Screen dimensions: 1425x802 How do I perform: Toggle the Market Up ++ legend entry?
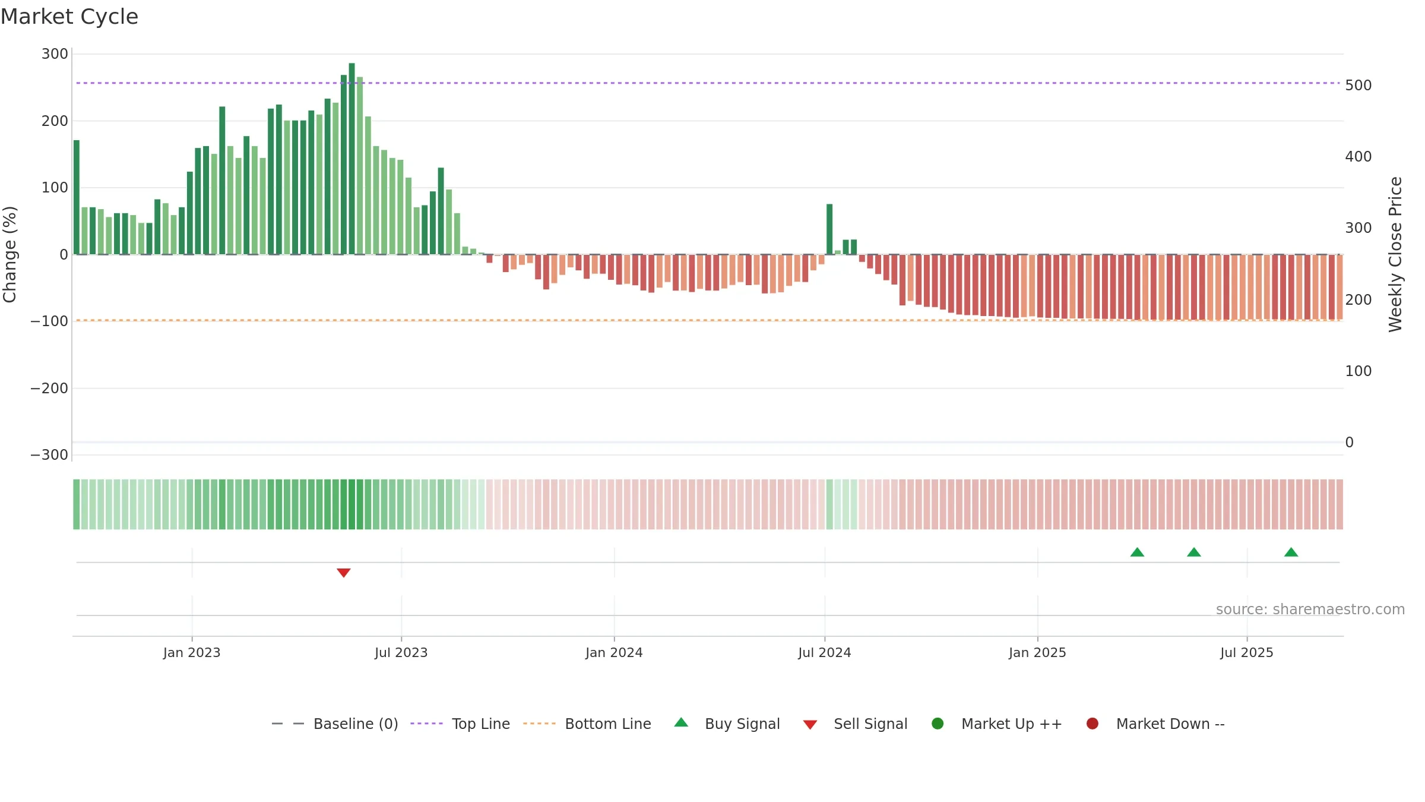[x=997, y=724]
